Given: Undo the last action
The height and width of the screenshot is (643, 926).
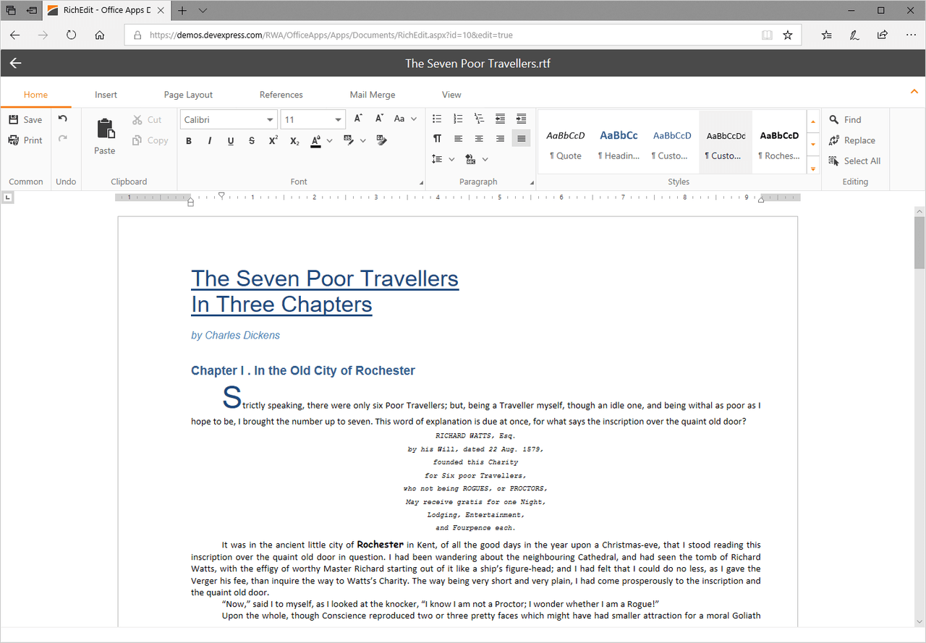Looking at the screenshot, I should 63,119.
